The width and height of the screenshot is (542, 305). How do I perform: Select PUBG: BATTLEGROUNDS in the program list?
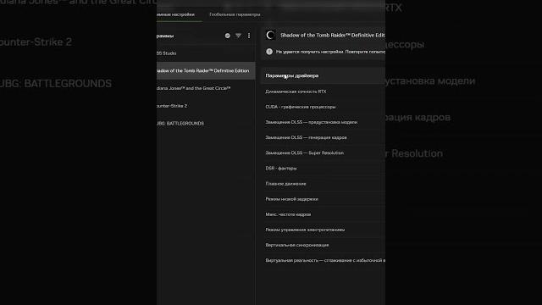coord(206,124)
